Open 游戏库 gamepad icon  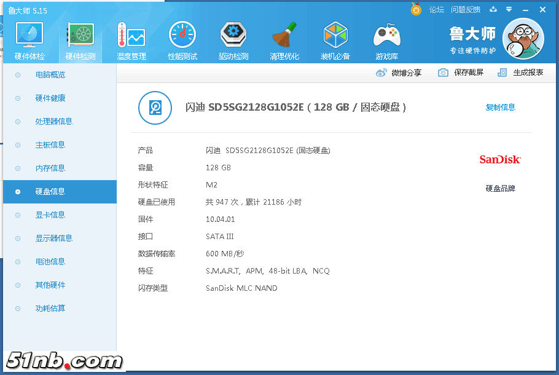point(386,41)
